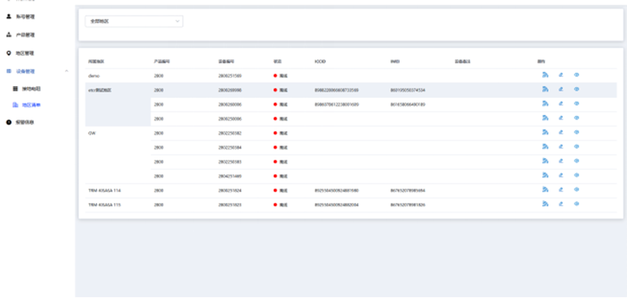Click device number 2808251824

coord(230,190)
